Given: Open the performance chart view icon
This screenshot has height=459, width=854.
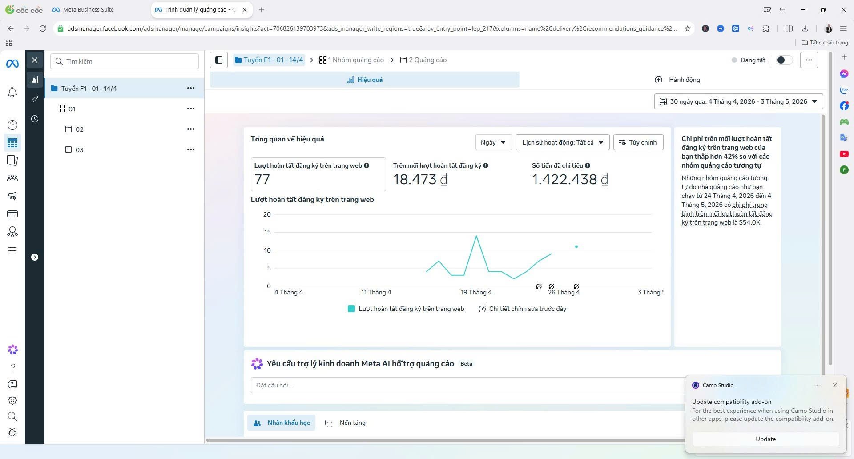Looking at the screenshot, I should coord(35,80).
